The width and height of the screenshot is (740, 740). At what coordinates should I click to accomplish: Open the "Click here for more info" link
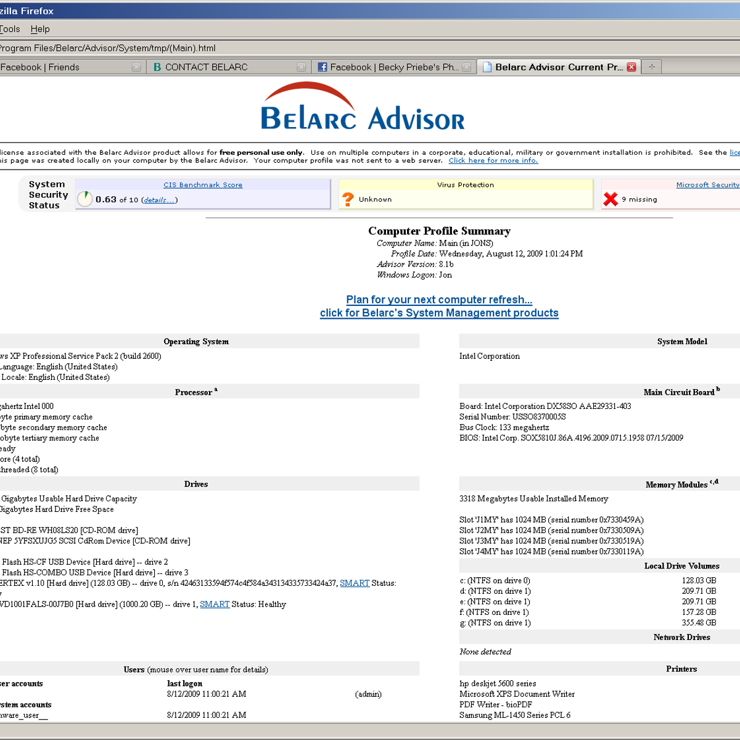point(493,161)
